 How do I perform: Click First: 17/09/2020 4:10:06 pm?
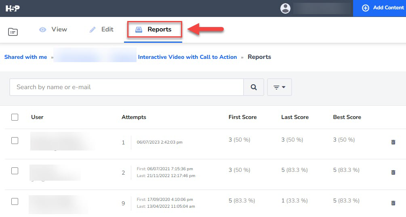pyautogui.click(x=165, y=199)
